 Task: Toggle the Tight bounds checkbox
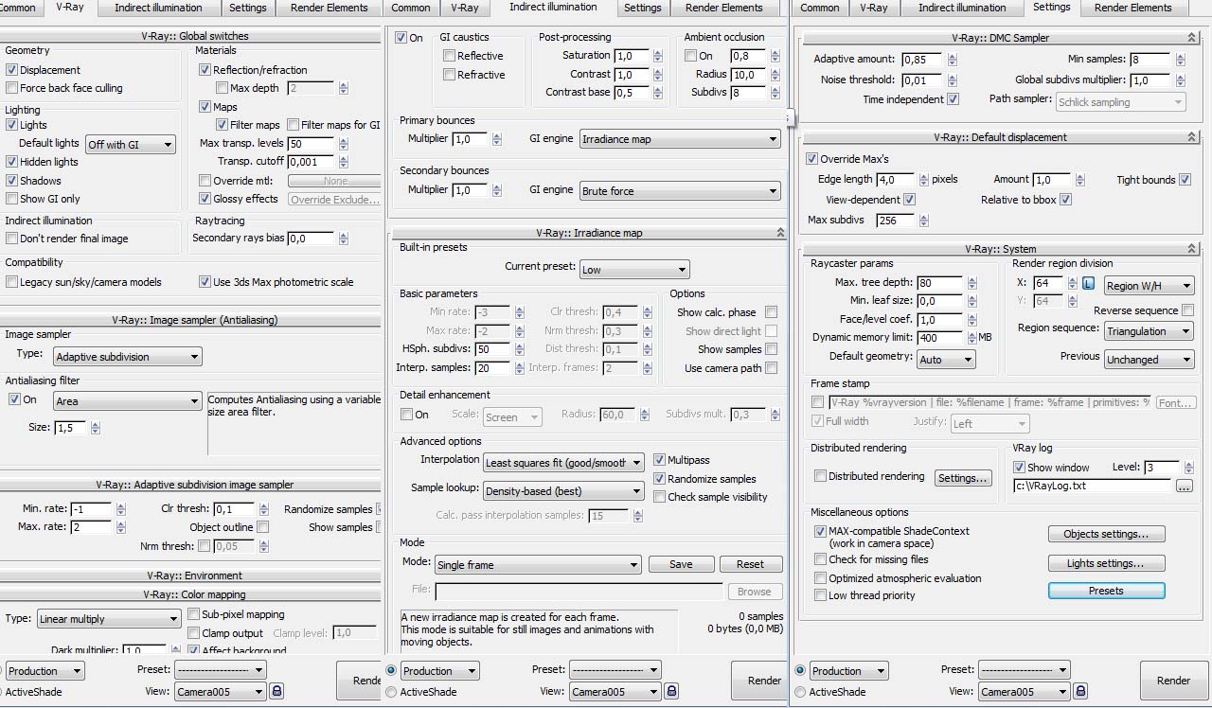click(x=1185, y=180)
